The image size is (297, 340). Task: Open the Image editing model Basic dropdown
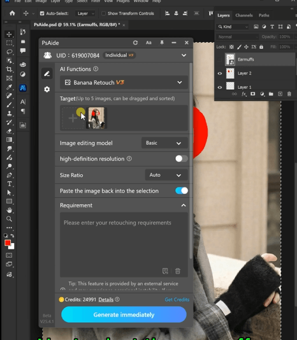[164, 143]
